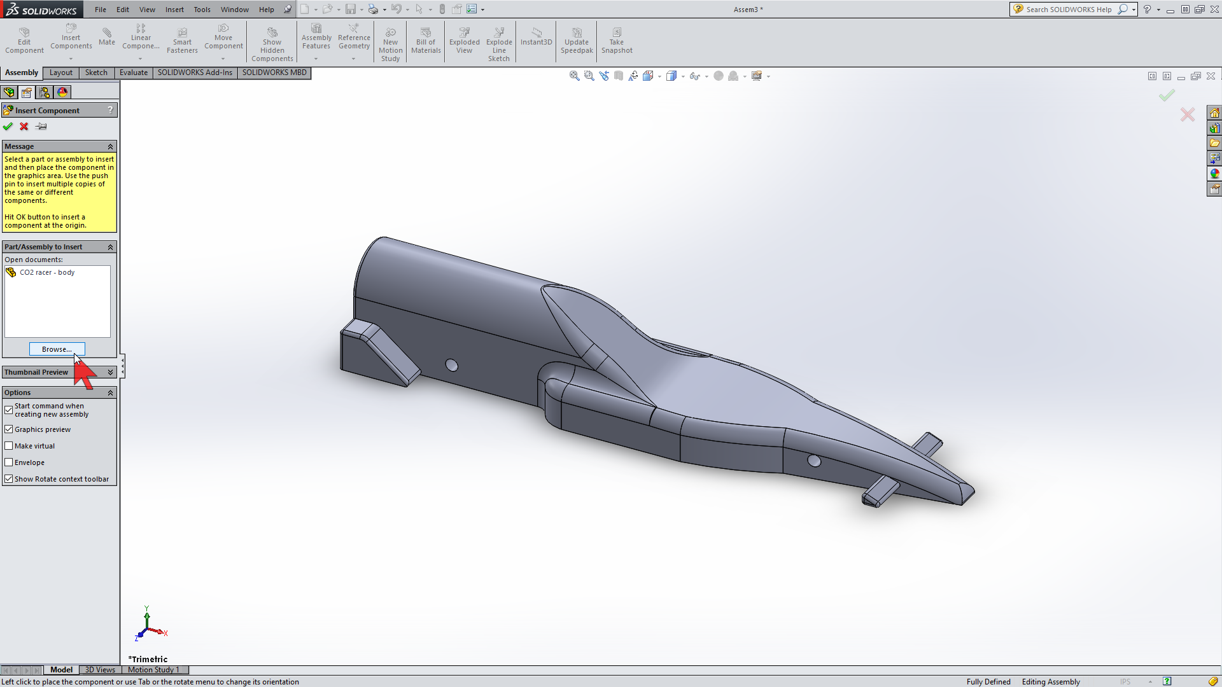Select the Zoom to Fit icon

tap(573, 75)
